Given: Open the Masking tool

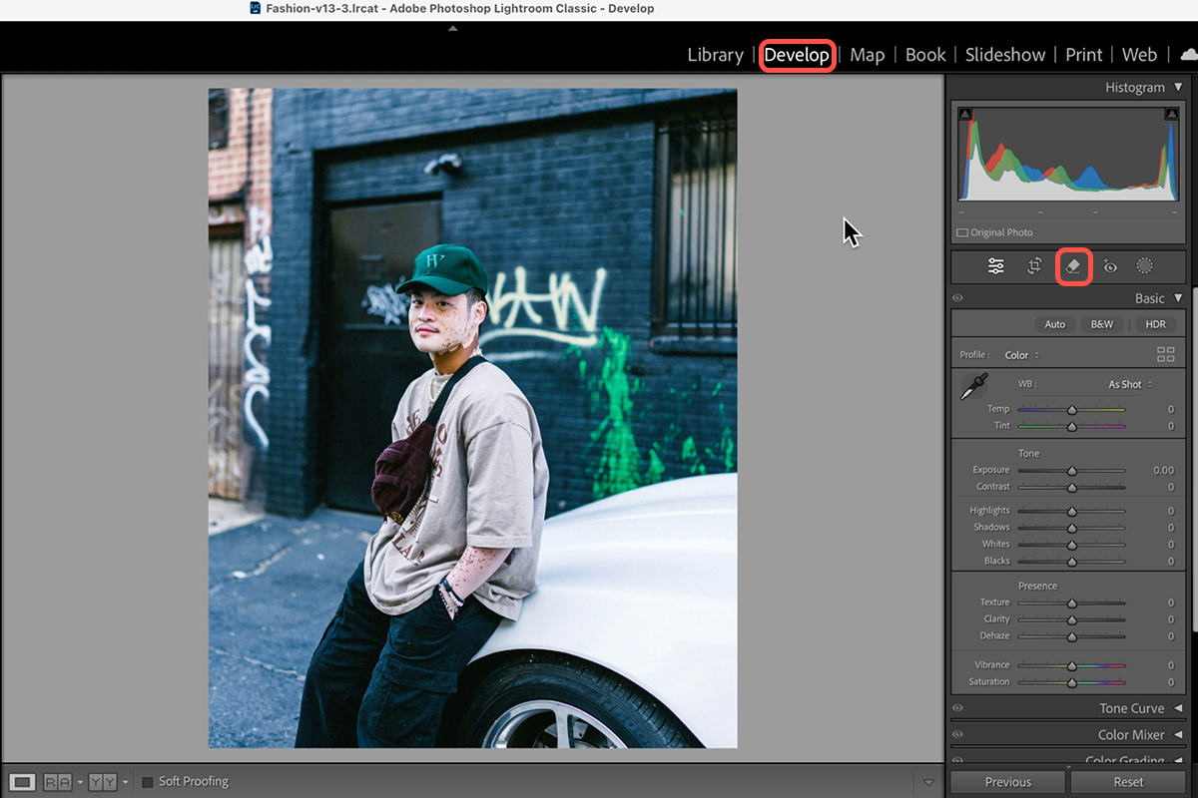Looking at the screenshot, I should click(x=1145, y=266).
